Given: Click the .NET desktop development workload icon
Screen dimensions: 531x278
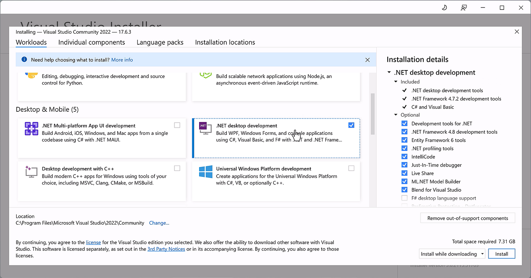Looking at the screenshot, I should tap(205, 128).
